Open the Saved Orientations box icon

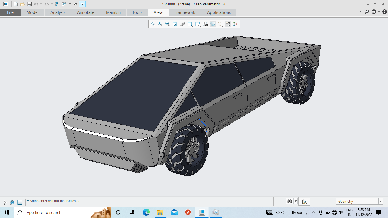190,24
